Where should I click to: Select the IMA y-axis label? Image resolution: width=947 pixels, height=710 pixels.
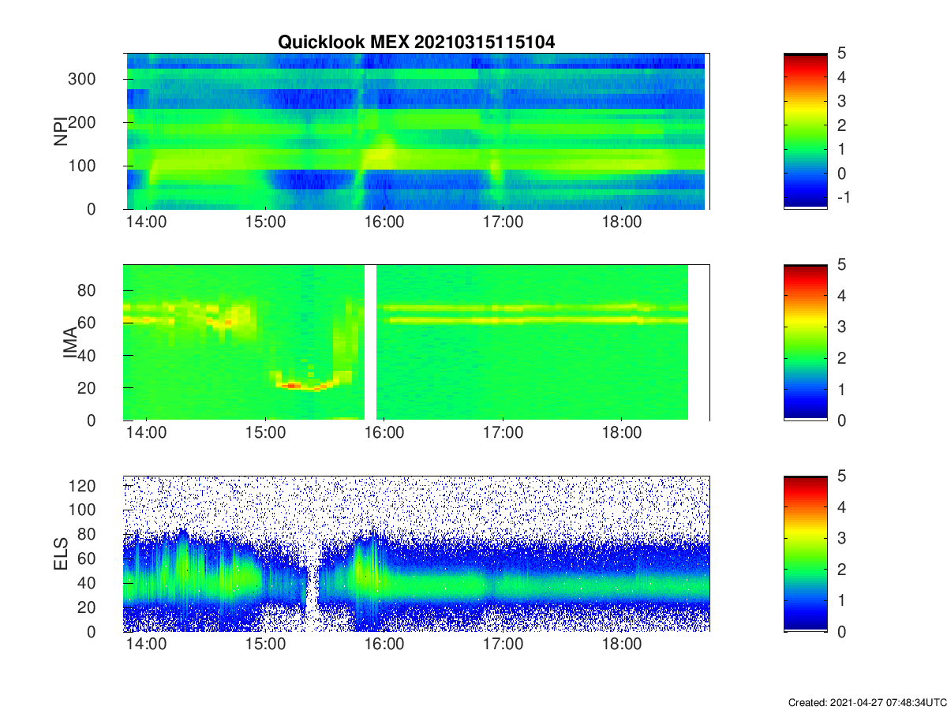[x=70, y=342]
